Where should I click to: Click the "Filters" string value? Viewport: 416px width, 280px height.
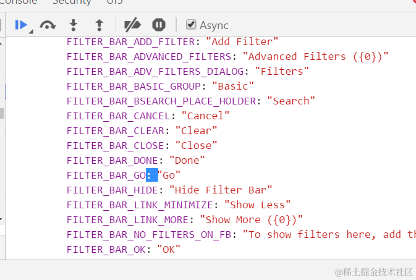point(282,72)
